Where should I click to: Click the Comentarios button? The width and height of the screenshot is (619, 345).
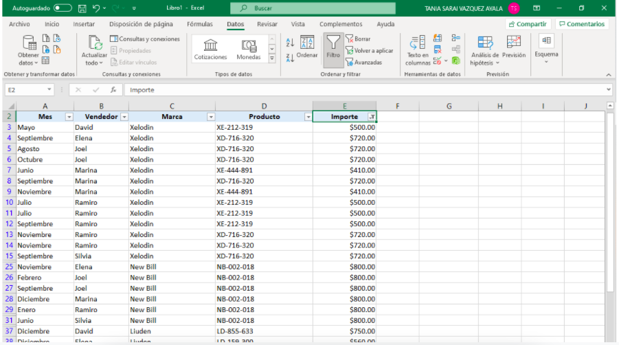tap(582, 24)
